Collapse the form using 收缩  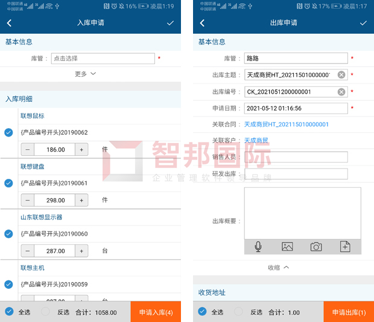[278, 268]
